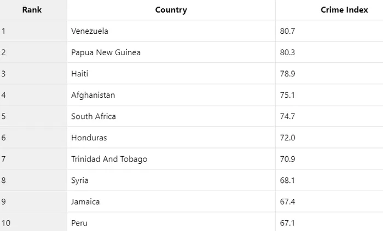
Task: Click the Country column header
Action: tap(171, 10)
